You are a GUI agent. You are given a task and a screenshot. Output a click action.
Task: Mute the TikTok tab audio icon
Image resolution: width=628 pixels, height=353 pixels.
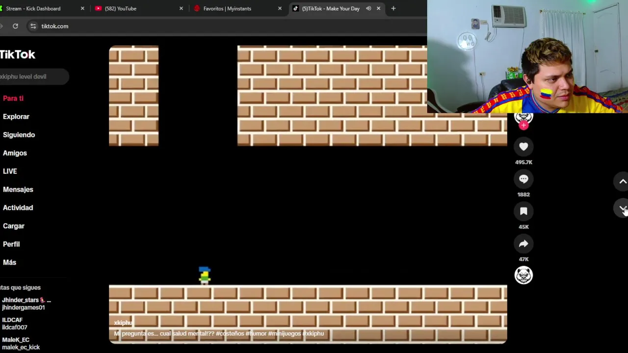point(368,8)
